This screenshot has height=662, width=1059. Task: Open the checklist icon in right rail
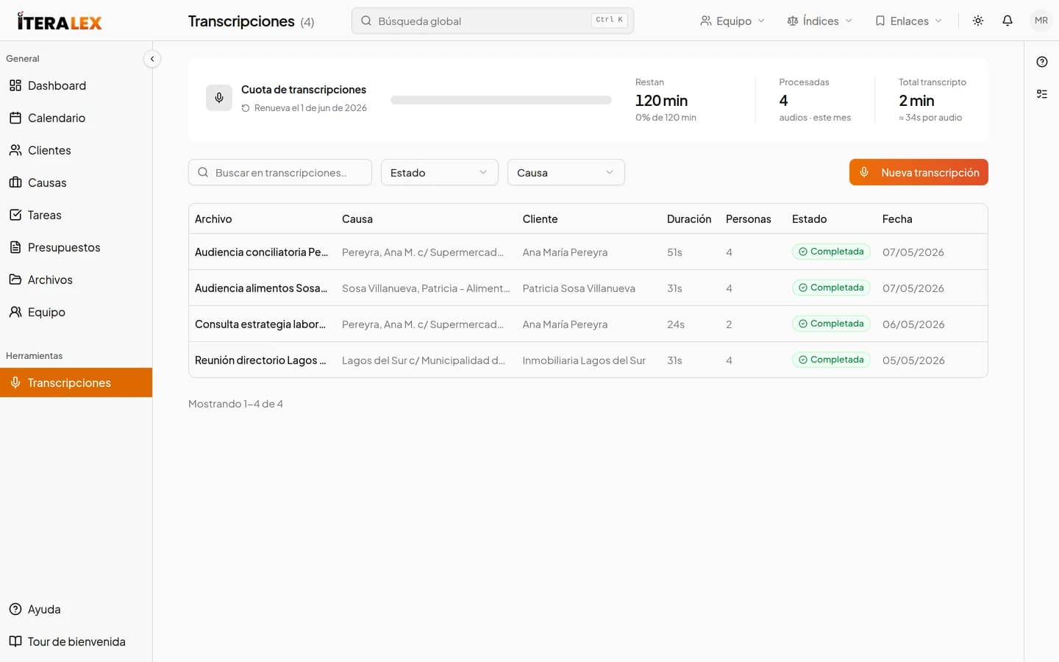pyautogui.click(x=1042, y=94)
